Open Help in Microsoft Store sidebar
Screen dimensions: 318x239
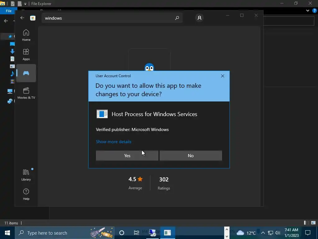pyautogui.click(x=26, y=194)
